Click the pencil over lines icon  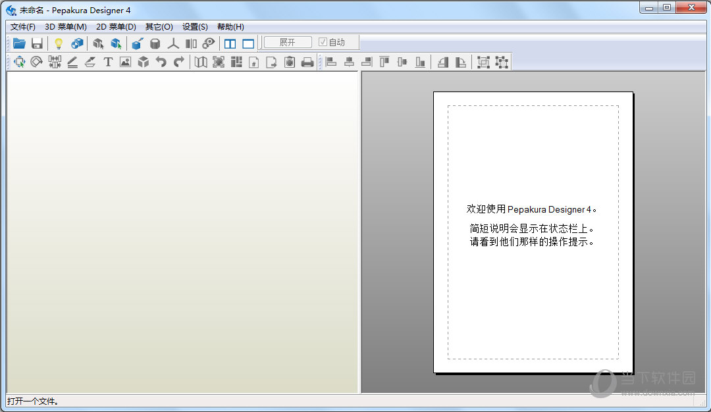point(72,62)
